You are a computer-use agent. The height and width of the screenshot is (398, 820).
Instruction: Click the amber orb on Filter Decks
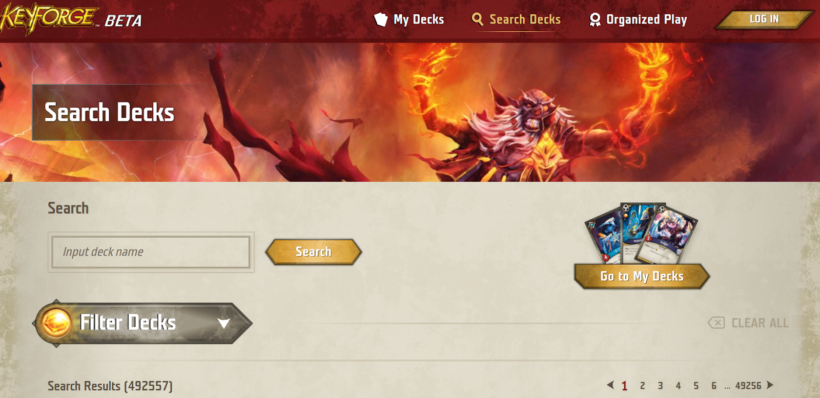pos(56,323)
